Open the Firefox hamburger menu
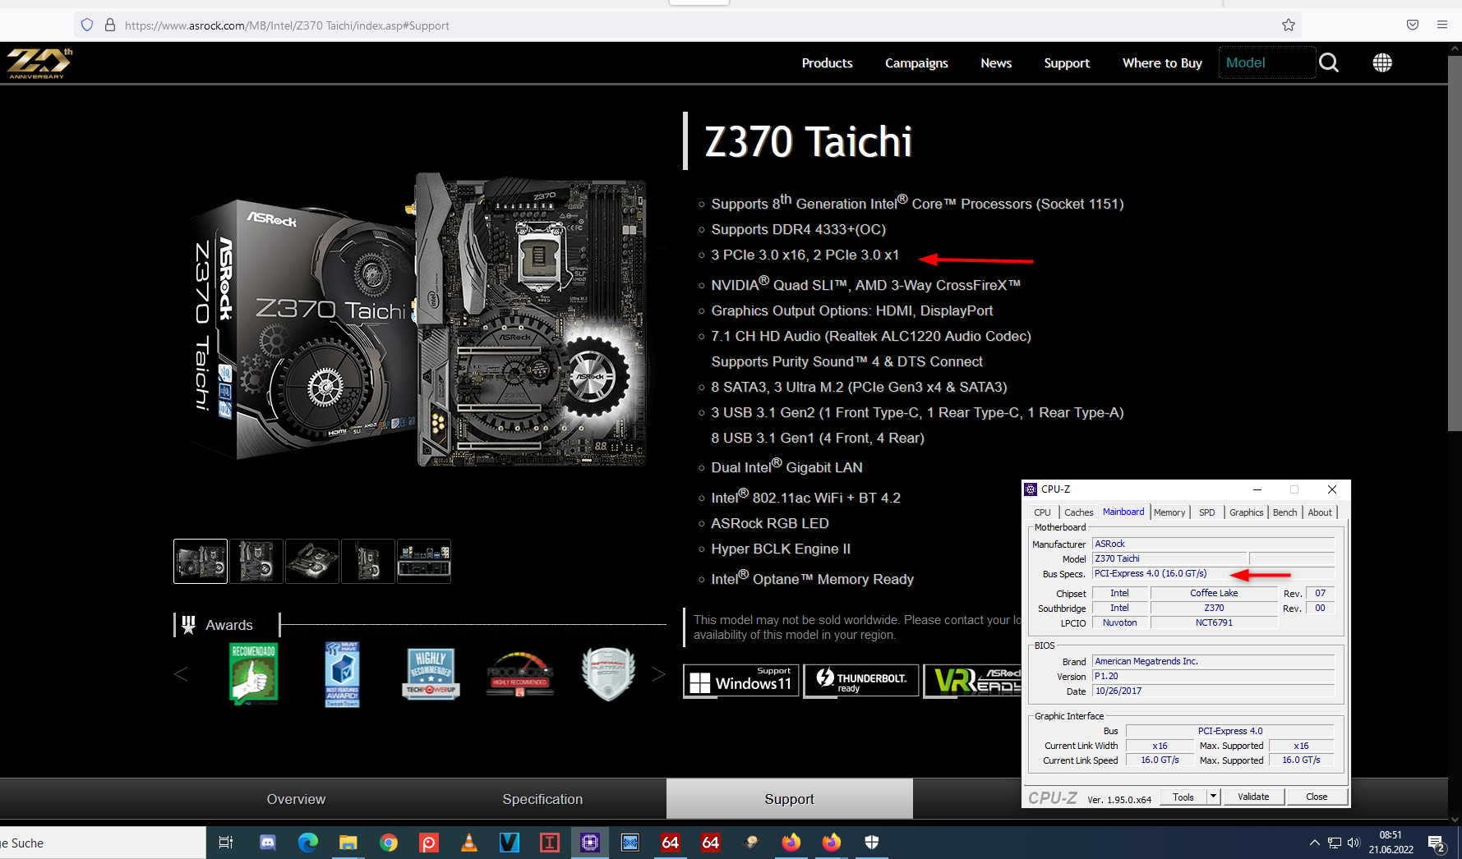Image resolution: width=1462 pixels, height=859 pixels. (x=1442, y=25)
